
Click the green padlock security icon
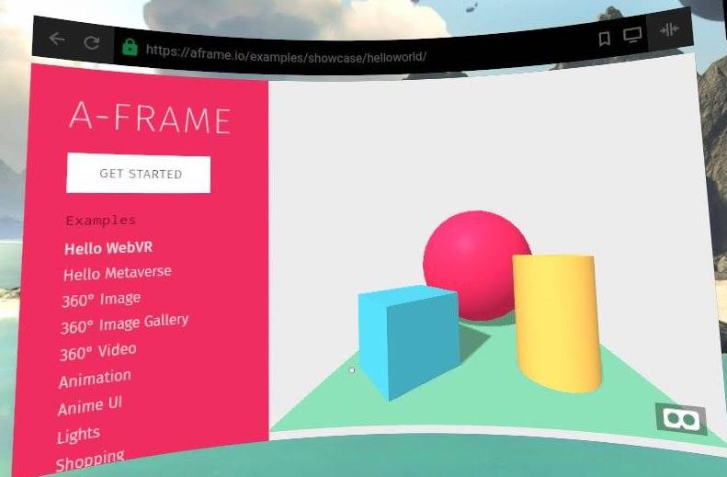pyautogui.click(x=130, y=47)
